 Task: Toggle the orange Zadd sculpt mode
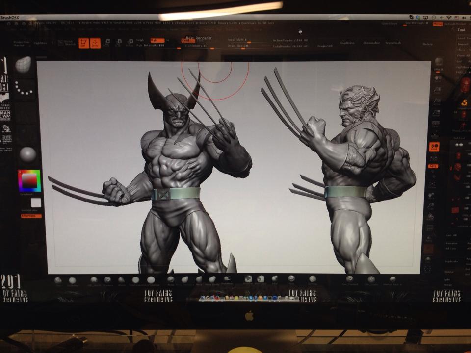[188, 41]
